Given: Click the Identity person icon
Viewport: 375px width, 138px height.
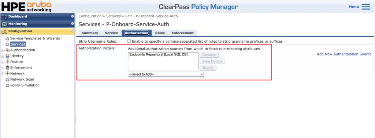Looking at the screenshot, I should pyautogui.click(x=8, y=56).
